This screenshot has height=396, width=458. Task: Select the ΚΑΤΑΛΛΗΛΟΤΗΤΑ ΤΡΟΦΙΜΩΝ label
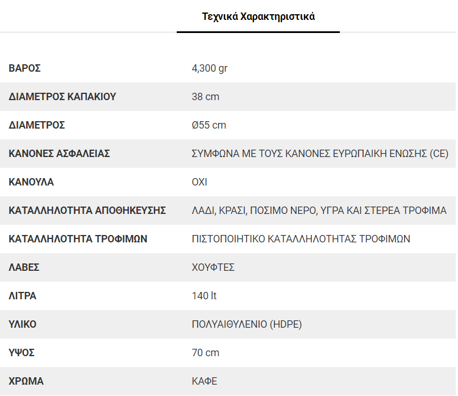point(78,238)
